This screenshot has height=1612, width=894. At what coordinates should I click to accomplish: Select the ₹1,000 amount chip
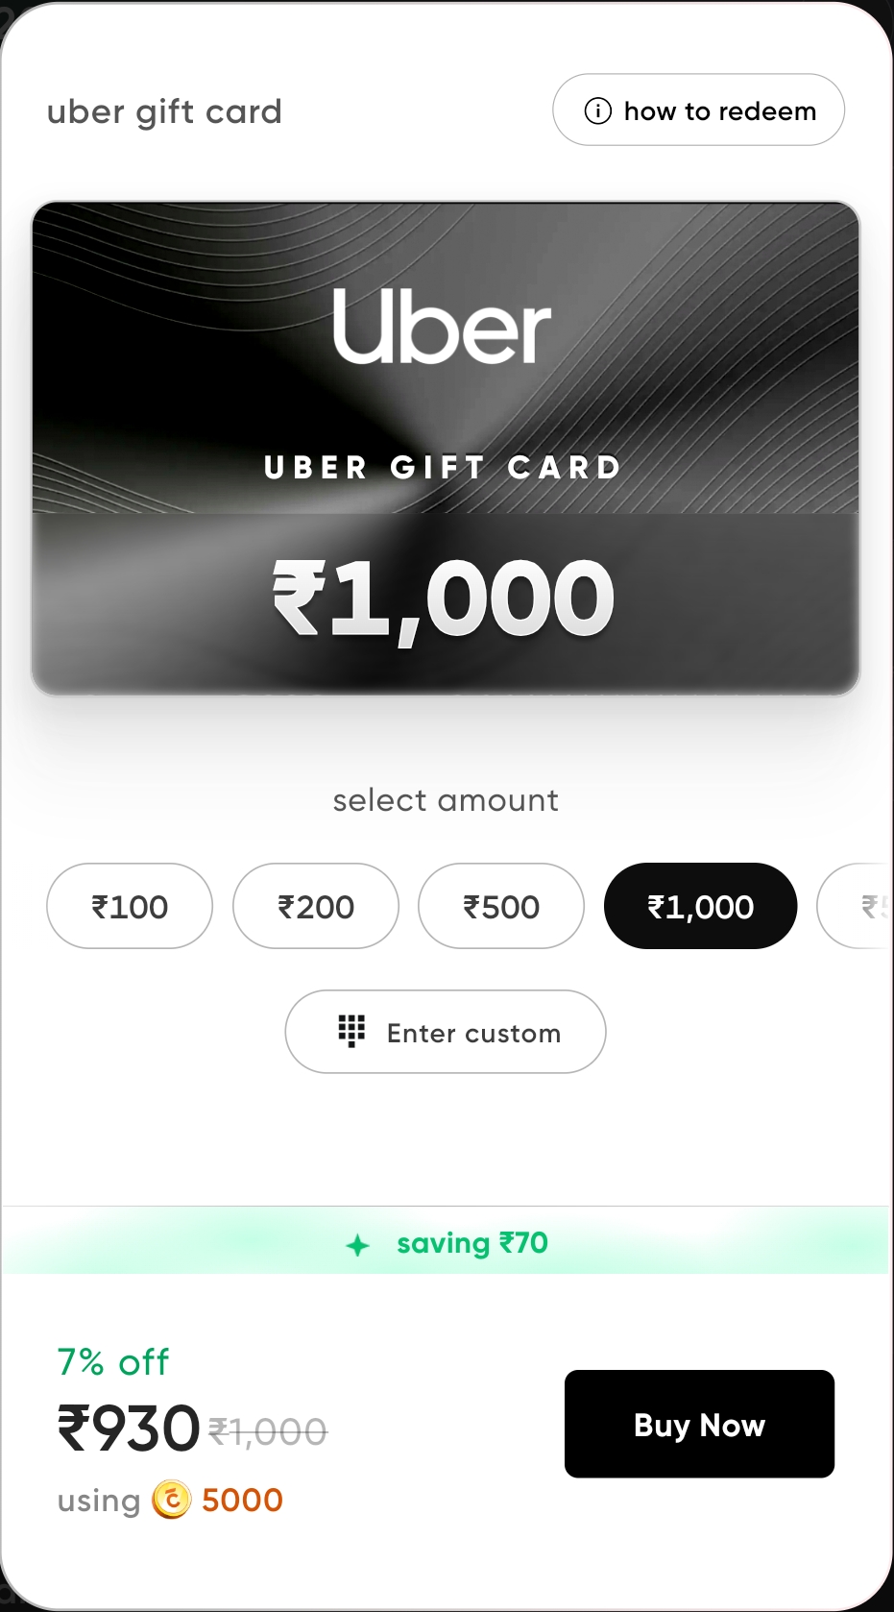click(701, 906)
